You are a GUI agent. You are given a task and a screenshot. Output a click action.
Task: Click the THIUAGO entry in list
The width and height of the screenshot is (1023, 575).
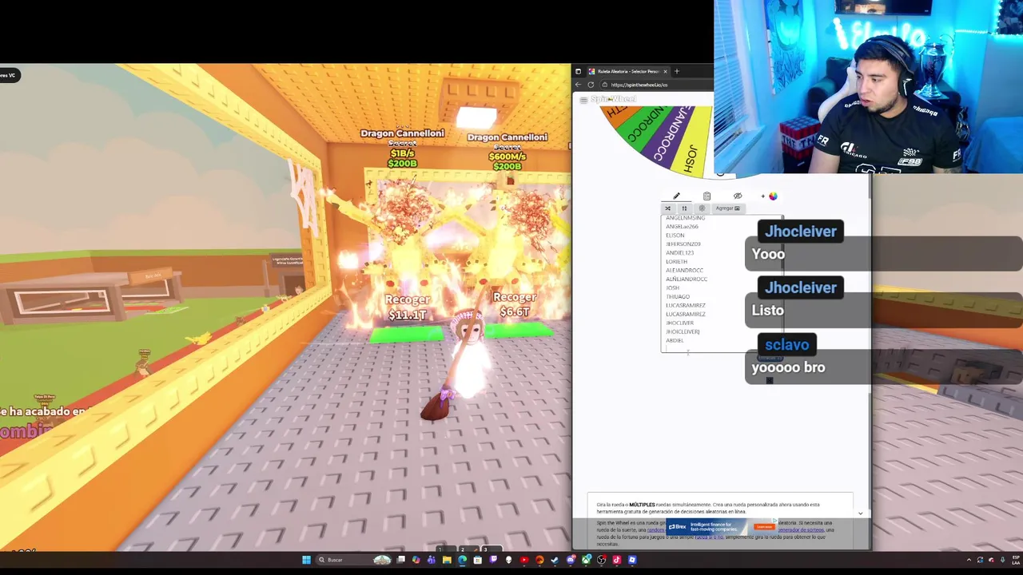678,296
